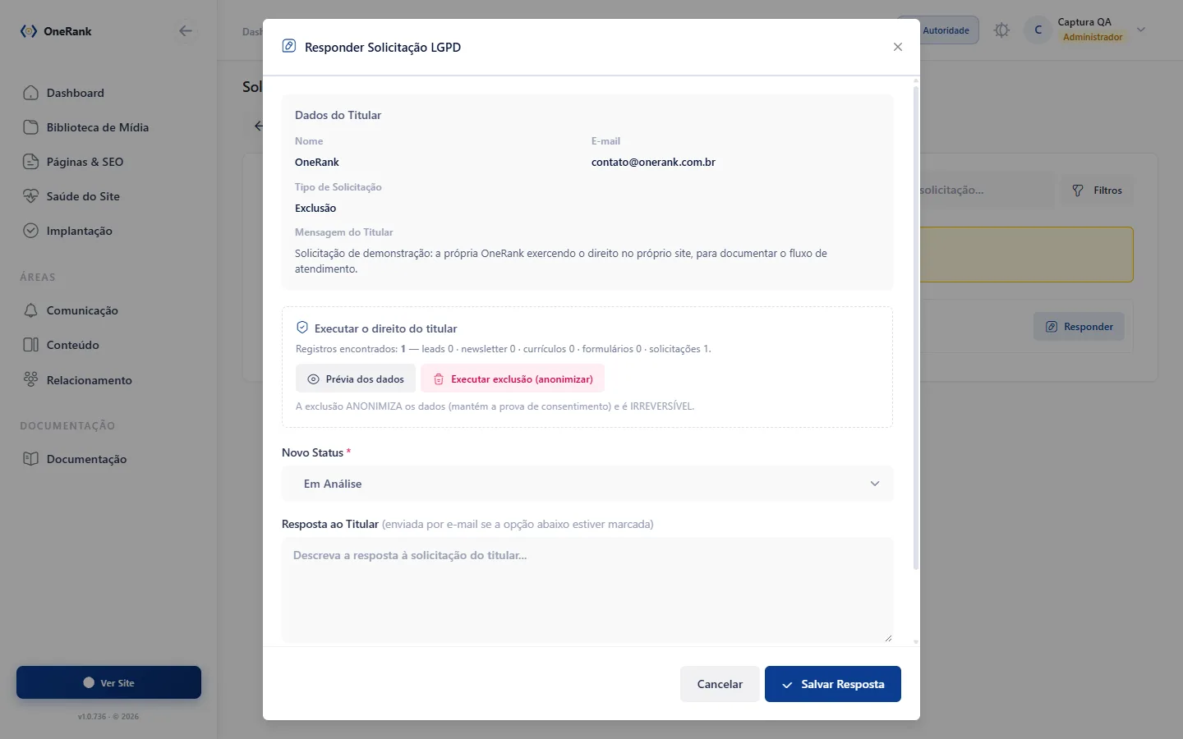This screenshot has width=1183, height=739.
Task: Click the Documentação book icon
Action: click(31, 459)
